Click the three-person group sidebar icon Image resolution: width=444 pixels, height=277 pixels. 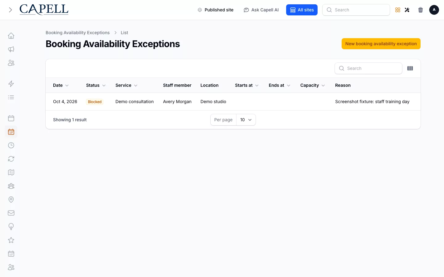(x=11, y=186)
